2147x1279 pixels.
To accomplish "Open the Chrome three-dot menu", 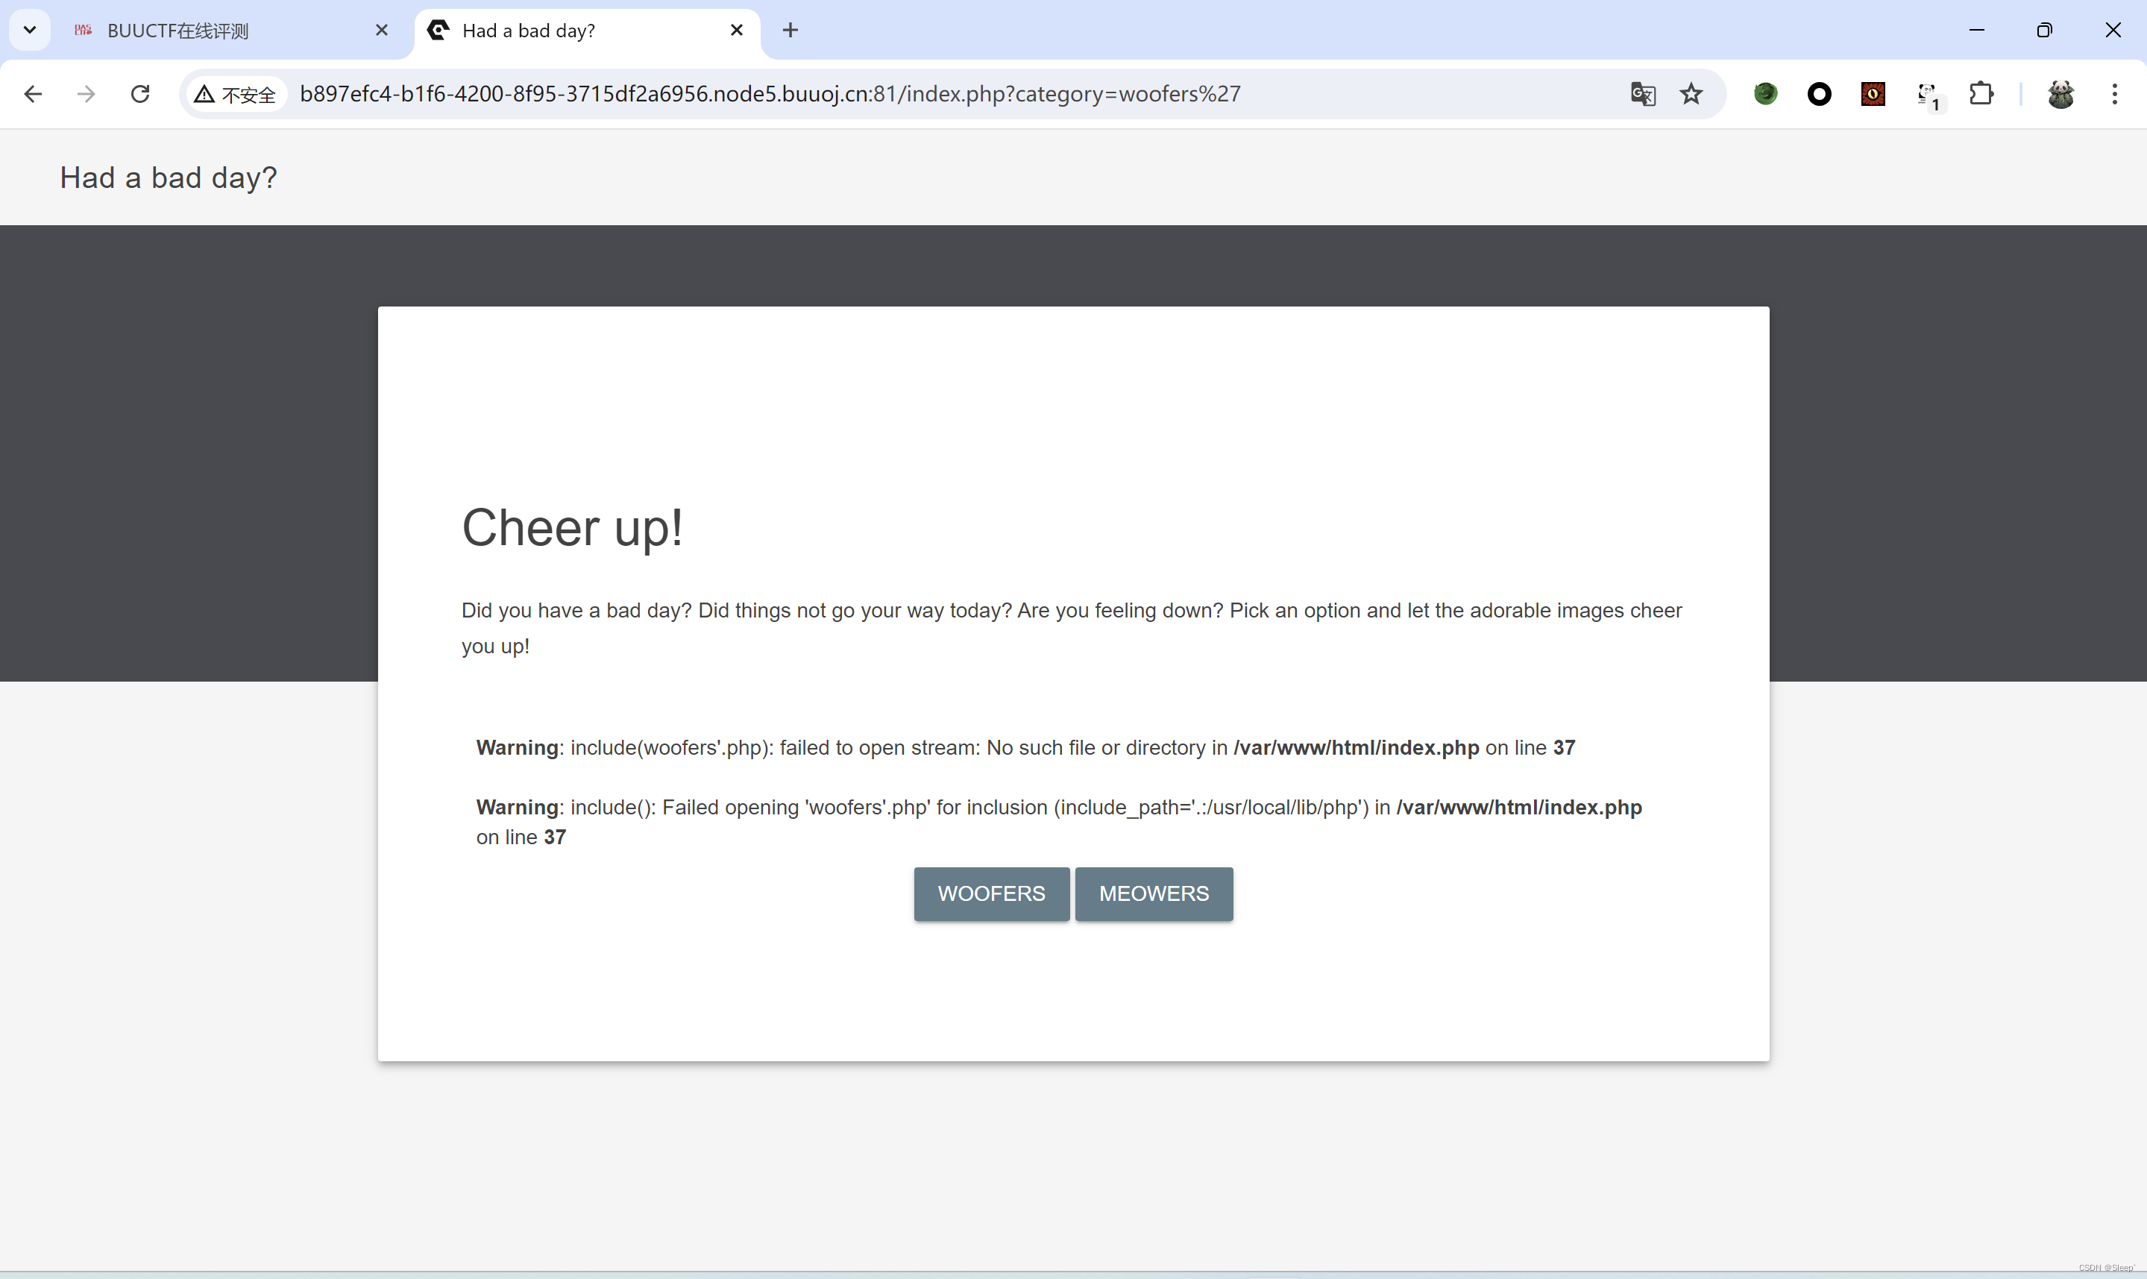I will (2114, 94).
